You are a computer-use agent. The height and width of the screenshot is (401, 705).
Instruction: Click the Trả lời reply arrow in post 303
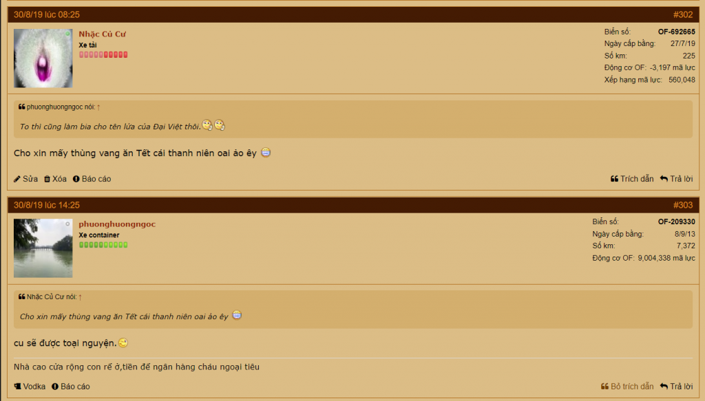click(664, 386)
